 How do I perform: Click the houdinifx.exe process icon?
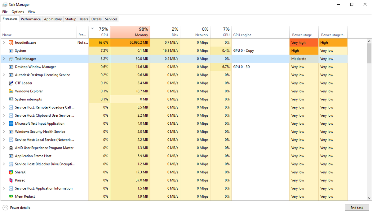[11, 42]
